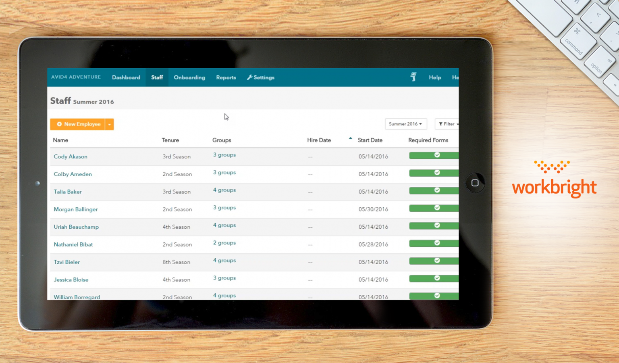Viewport: 619px width, 363px height.
Task: Open Cody Akason's profile link
Action: pyautogui.click(x=71, y=156)
